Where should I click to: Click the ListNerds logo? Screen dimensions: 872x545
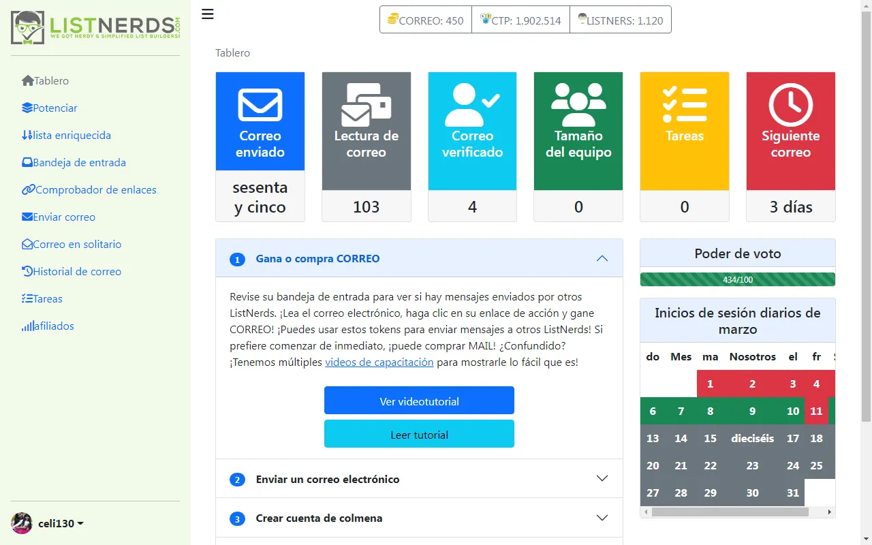[95, 28]
